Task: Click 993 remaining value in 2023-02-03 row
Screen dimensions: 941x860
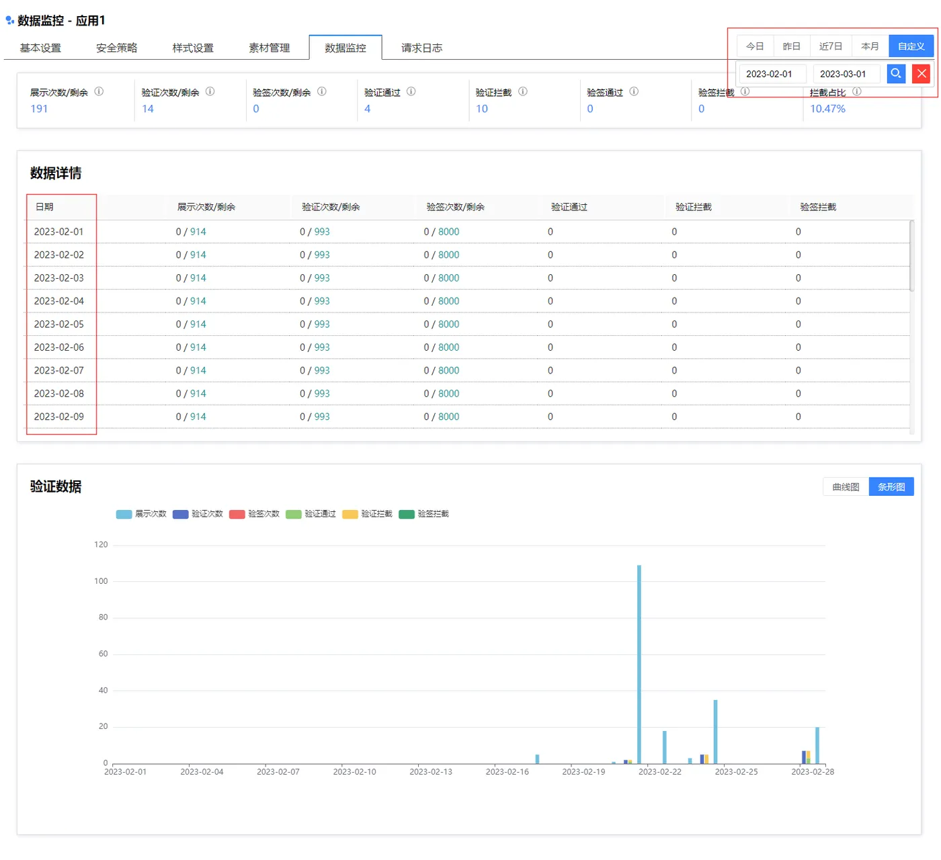Action: point(322,278)
